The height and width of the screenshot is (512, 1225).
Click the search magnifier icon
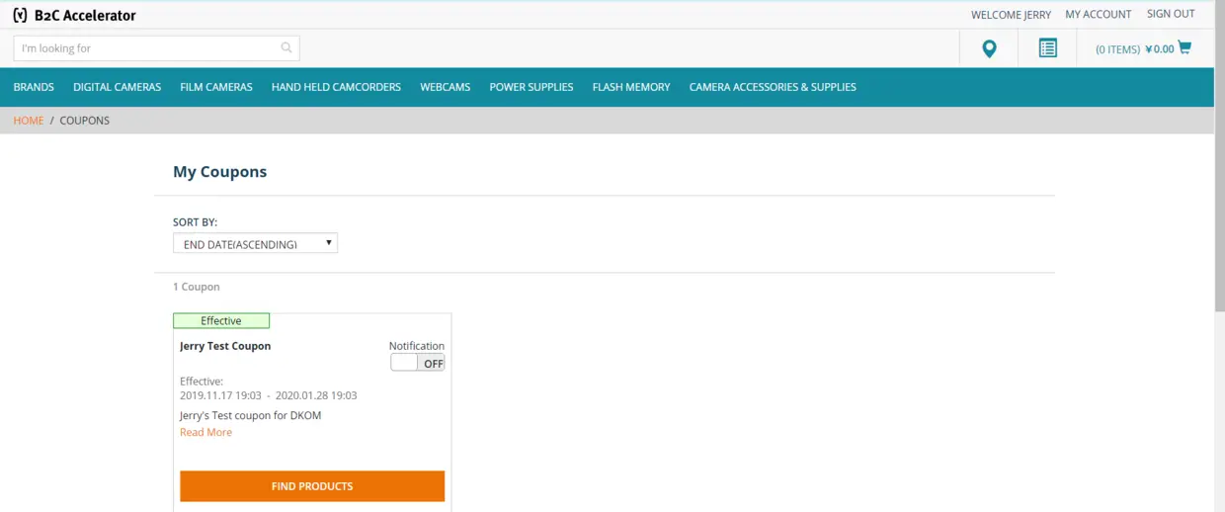click(x=286, y=47)
